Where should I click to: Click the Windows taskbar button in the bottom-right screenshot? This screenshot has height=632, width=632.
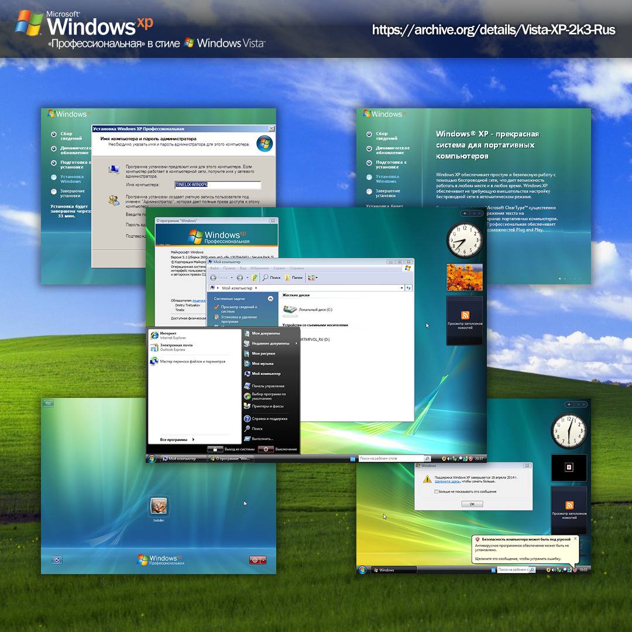tap(393, 570)
